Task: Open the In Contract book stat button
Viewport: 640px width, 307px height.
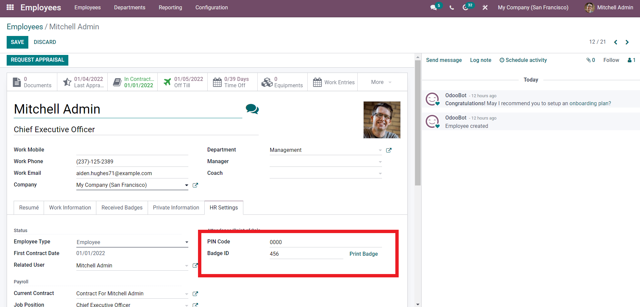Action: click(132, 82)
